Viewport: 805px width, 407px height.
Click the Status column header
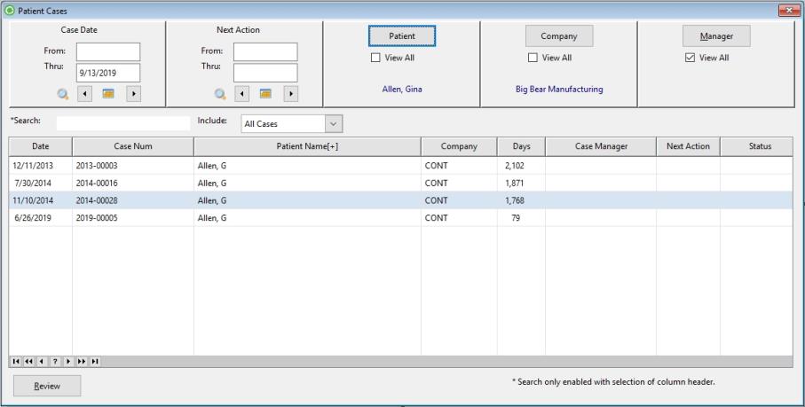[757, 146]
